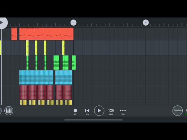Screen dimensions: 187x140
Task: Select the shorter blue clip on the fourth track
Action: (64, 77)
